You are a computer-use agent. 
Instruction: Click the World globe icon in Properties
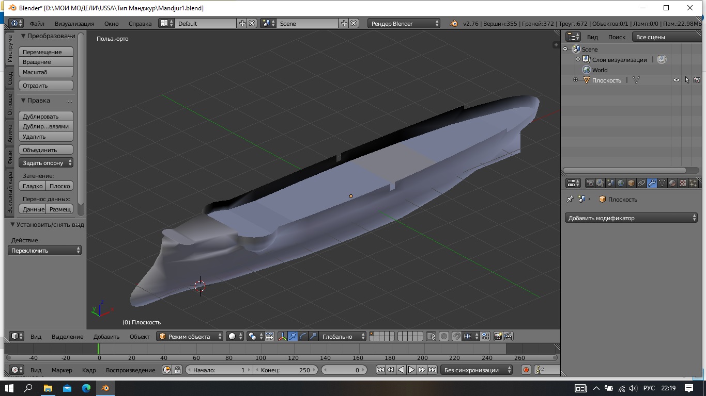[621, 183]
